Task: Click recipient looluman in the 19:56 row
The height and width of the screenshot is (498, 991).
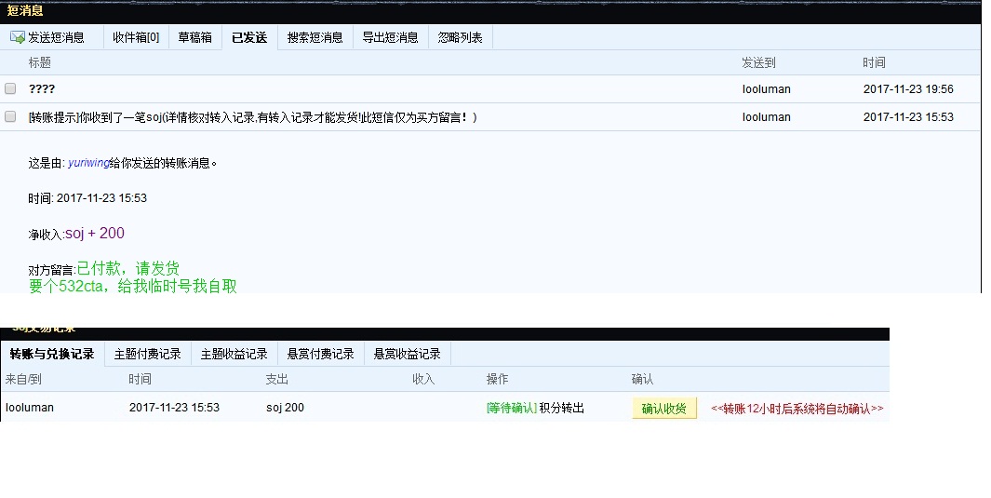Action: coord(766,89)
